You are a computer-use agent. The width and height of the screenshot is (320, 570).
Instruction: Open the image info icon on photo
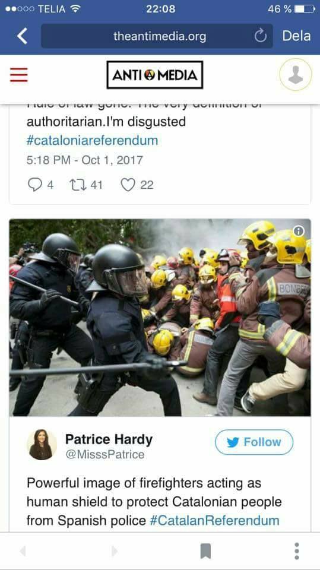pos(299,231)
